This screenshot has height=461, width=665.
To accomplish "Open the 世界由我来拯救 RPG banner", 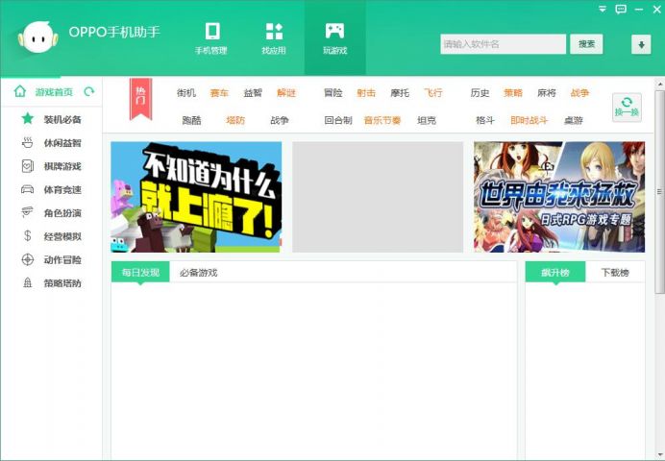I will [x=559, y=197].
